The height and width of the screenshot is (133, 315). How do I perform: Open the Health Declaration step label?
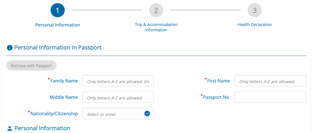click(255, 25)
